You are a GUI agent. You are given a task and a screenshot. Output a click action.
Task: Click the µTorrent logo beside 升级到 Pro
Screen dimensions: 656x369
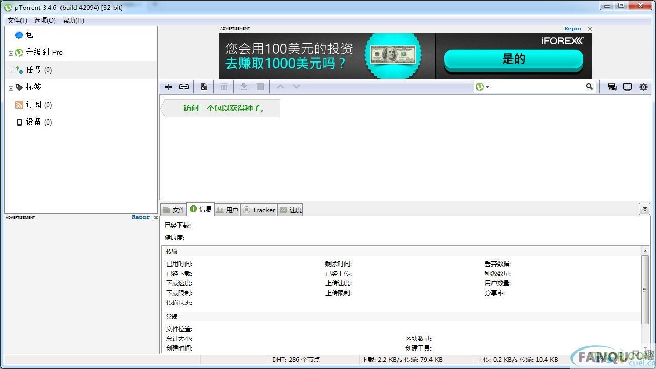tap(19, 52)
